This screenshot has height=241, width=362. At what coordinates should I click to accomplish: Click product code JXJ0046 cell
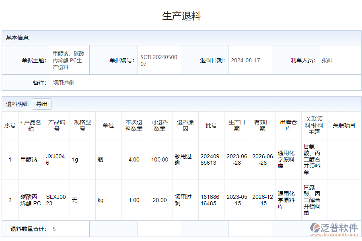pos(56,159)
